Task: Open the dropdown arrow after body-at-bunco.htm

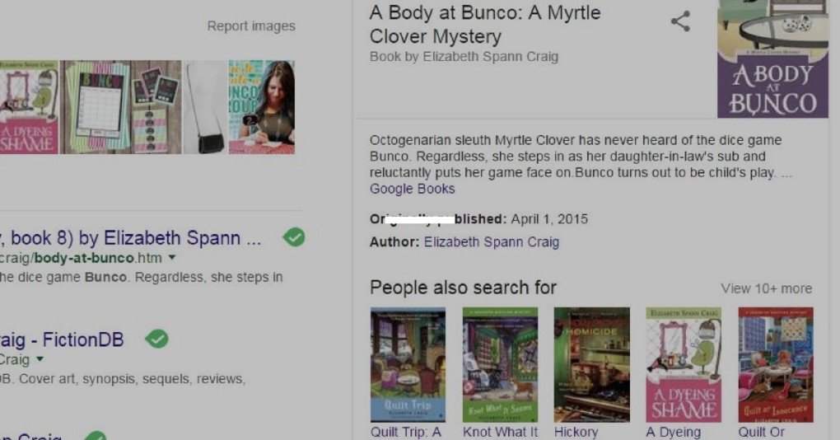Action: (172, 258)
